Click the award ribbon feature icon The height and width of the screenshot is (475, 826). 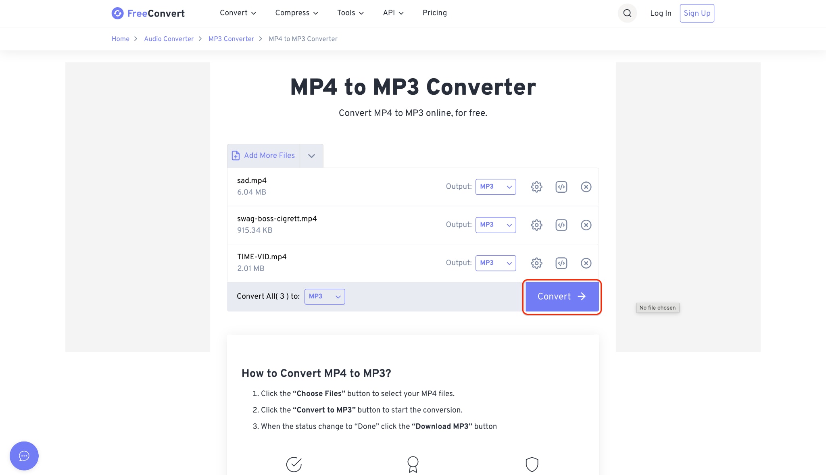(413, 464)
